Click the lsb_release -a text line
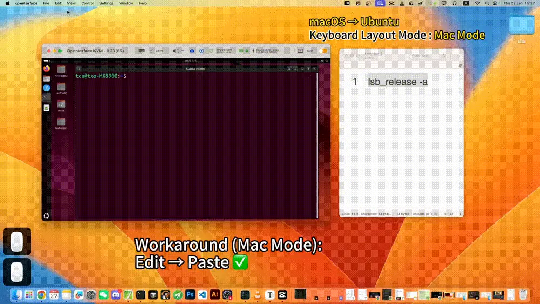540x304 pixels. tap(397, 82)
